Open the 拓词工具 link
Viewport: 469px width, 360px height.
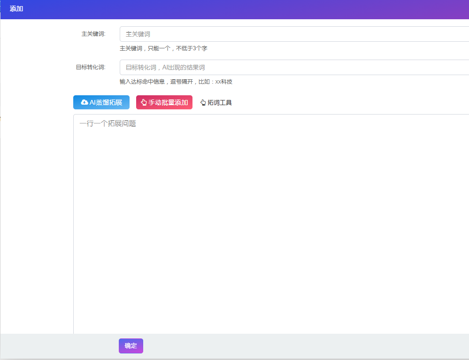click(x=220, y=102)
